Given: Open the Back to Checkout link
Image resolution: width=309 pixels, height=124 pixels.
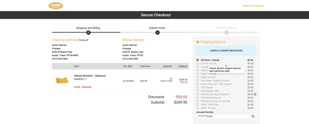Looking at the screenshot, I should [x=253, y=5].
